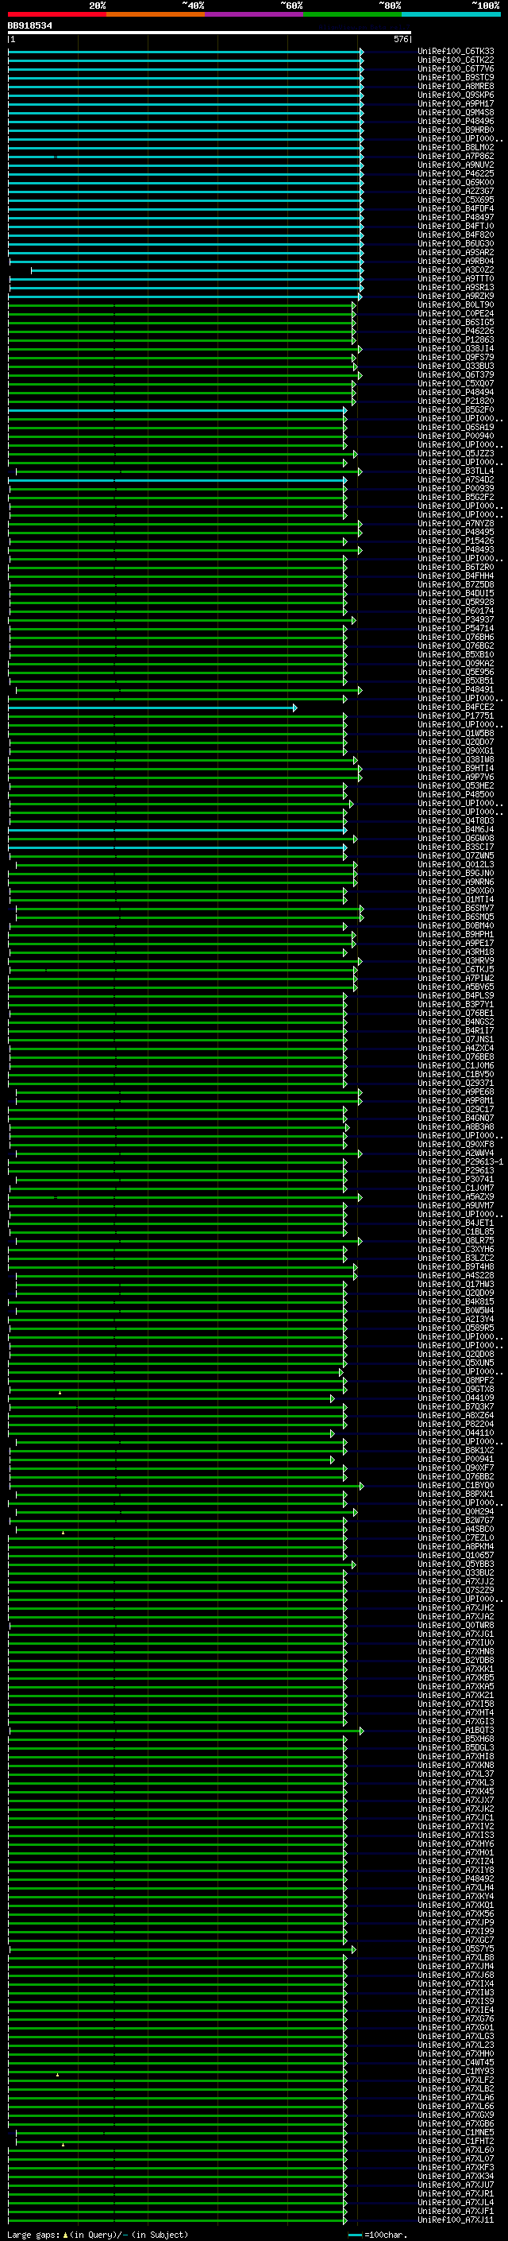Screen dimensions: 508x2241
Task: Click the UniRef100_Q3HRV9 name
Action: click(456, 960)
